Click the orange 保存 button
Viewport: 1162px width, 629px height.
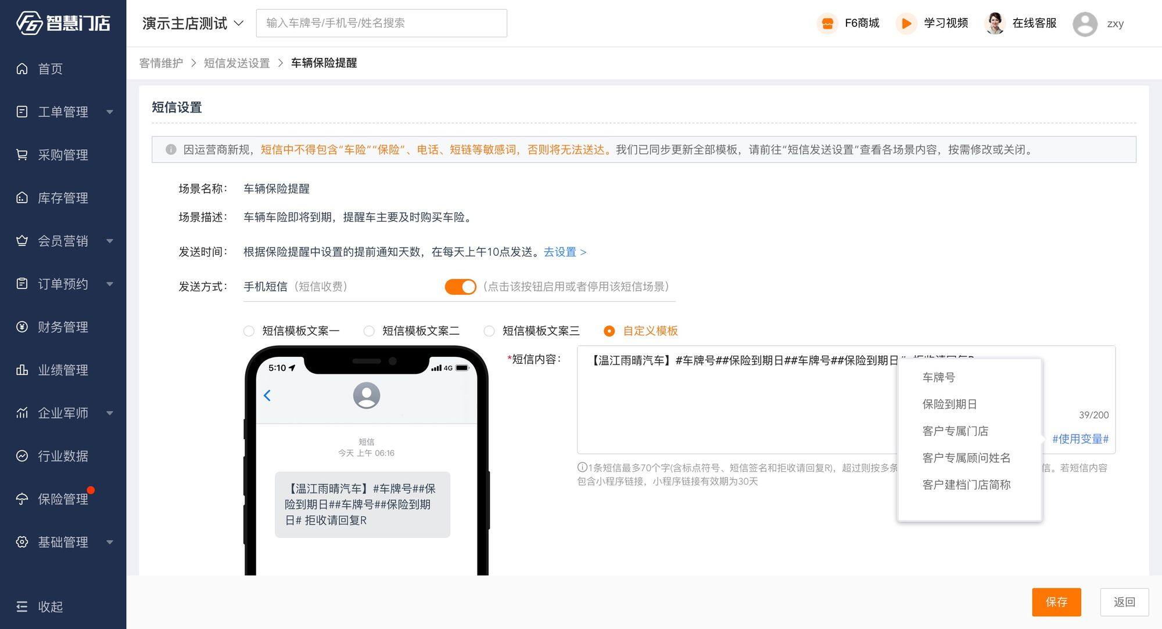pos(1056,602)
